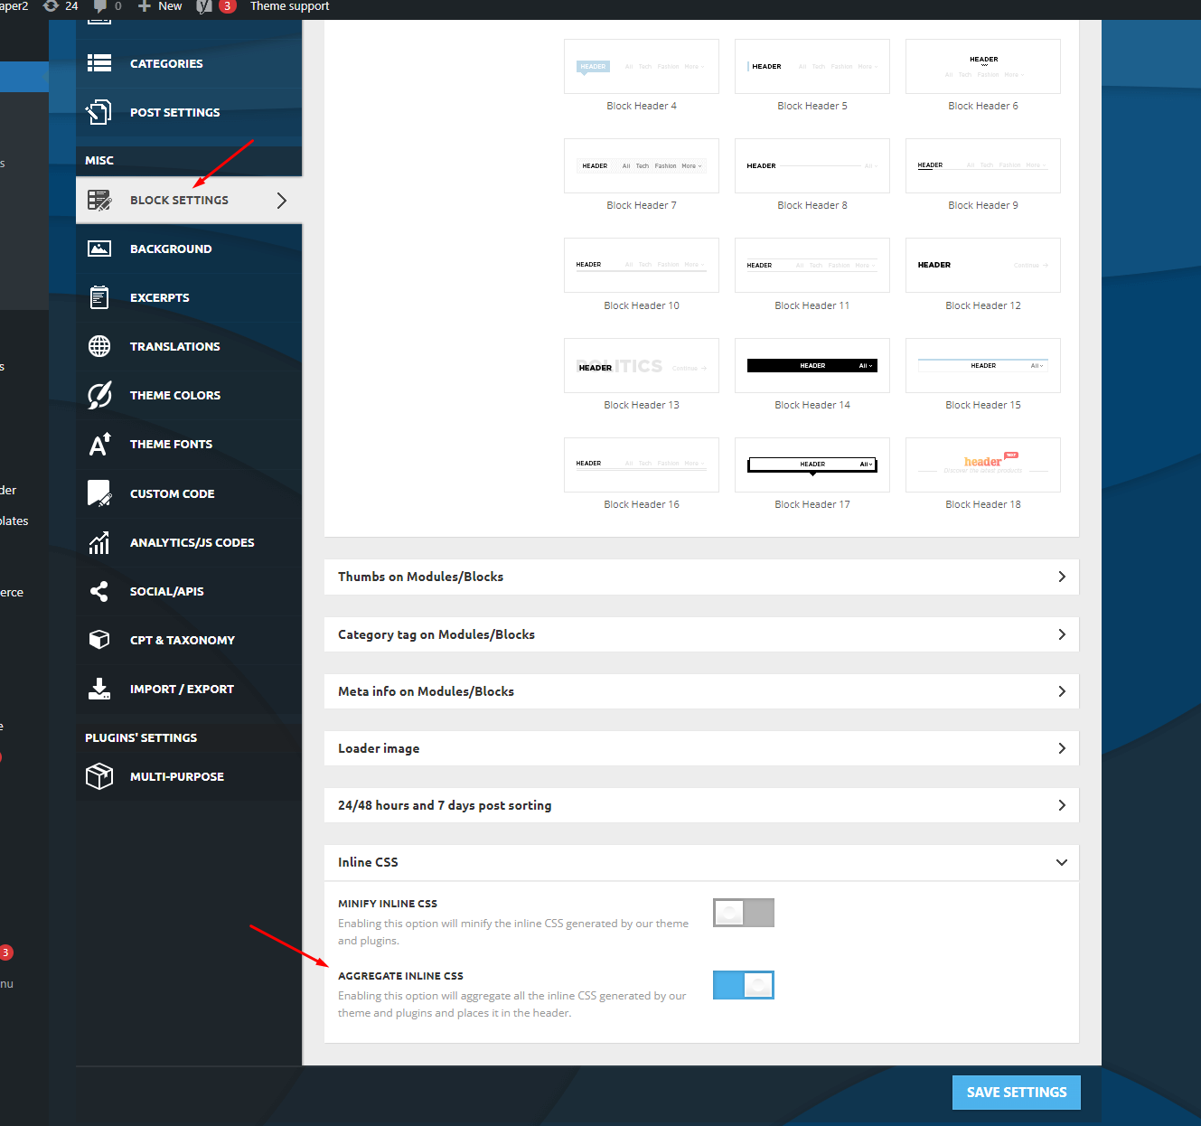1201x1126 pixels.
Task: Choose the Block Header 8 style
Action: click(812, 165)
